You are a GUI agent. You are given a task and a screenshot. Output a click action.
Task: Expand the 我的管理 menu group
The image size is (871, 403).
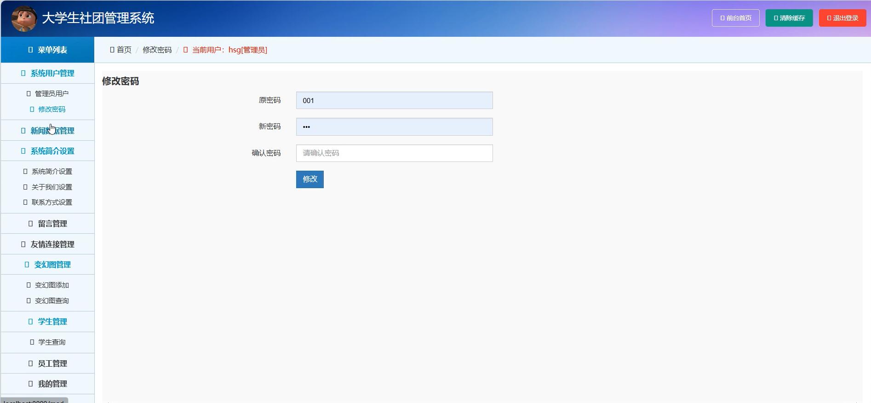click(47, 384)
